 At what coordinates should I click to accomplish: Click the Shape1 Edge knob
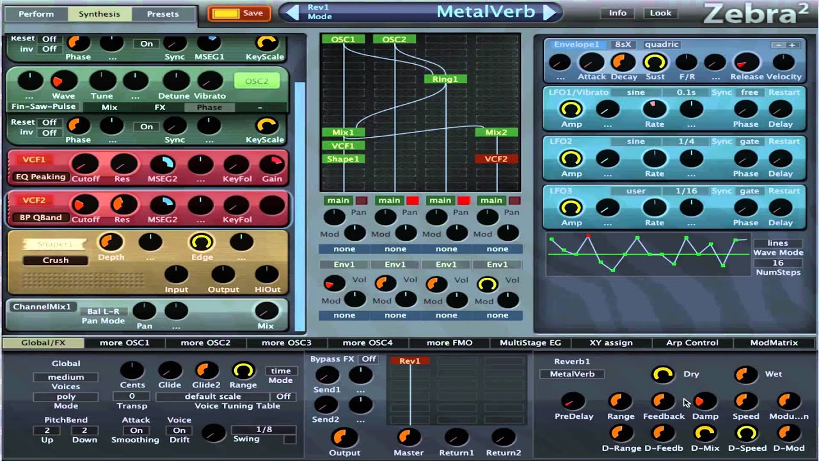click(202, 242)
